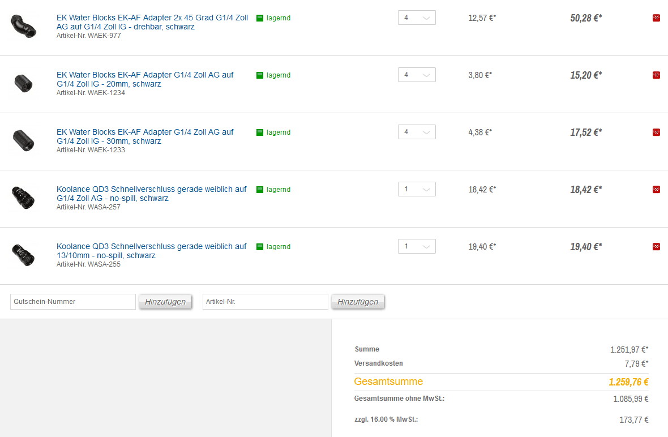This screenshot has width=668, height=437.
Task: Select line total 50,28 €
Action: click(x=586, y=18)
